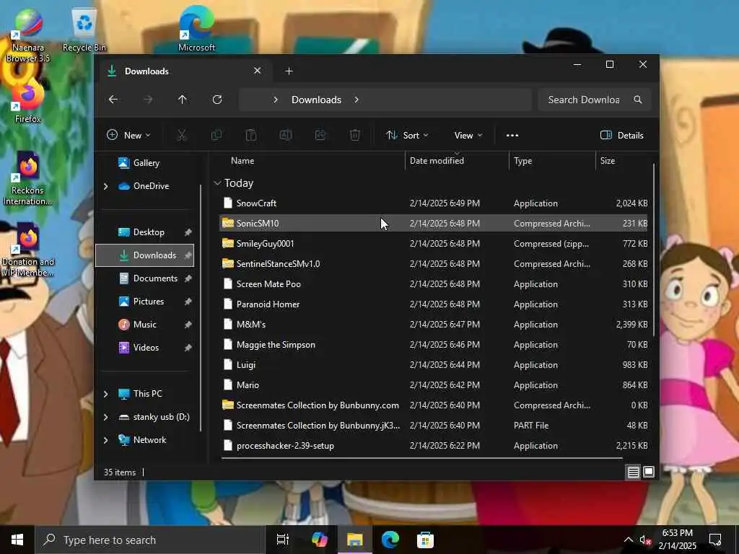
Task: Sort by the Type column header
Action: [x=522, y=161]
